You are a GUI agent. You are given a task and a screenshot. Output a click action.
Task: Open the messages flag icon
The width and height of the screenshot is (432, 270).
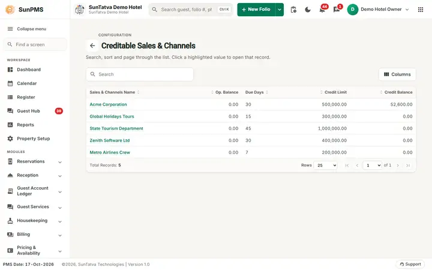pyautogui.click(x=337, y=10)
